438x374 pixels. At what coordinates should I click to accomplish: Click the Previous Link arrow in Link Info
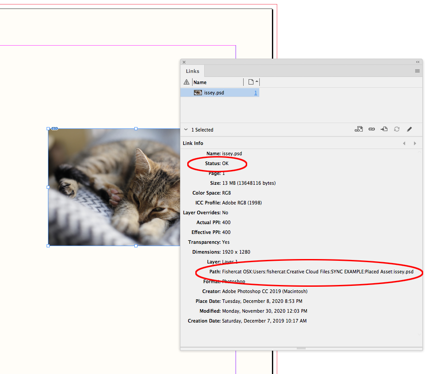404,143
